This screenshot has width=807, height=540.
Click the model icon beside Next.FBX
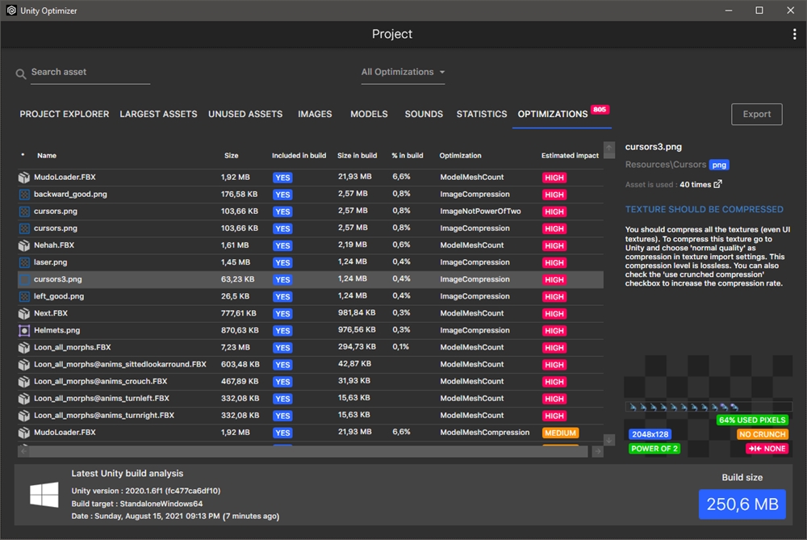tap(23, 313)
